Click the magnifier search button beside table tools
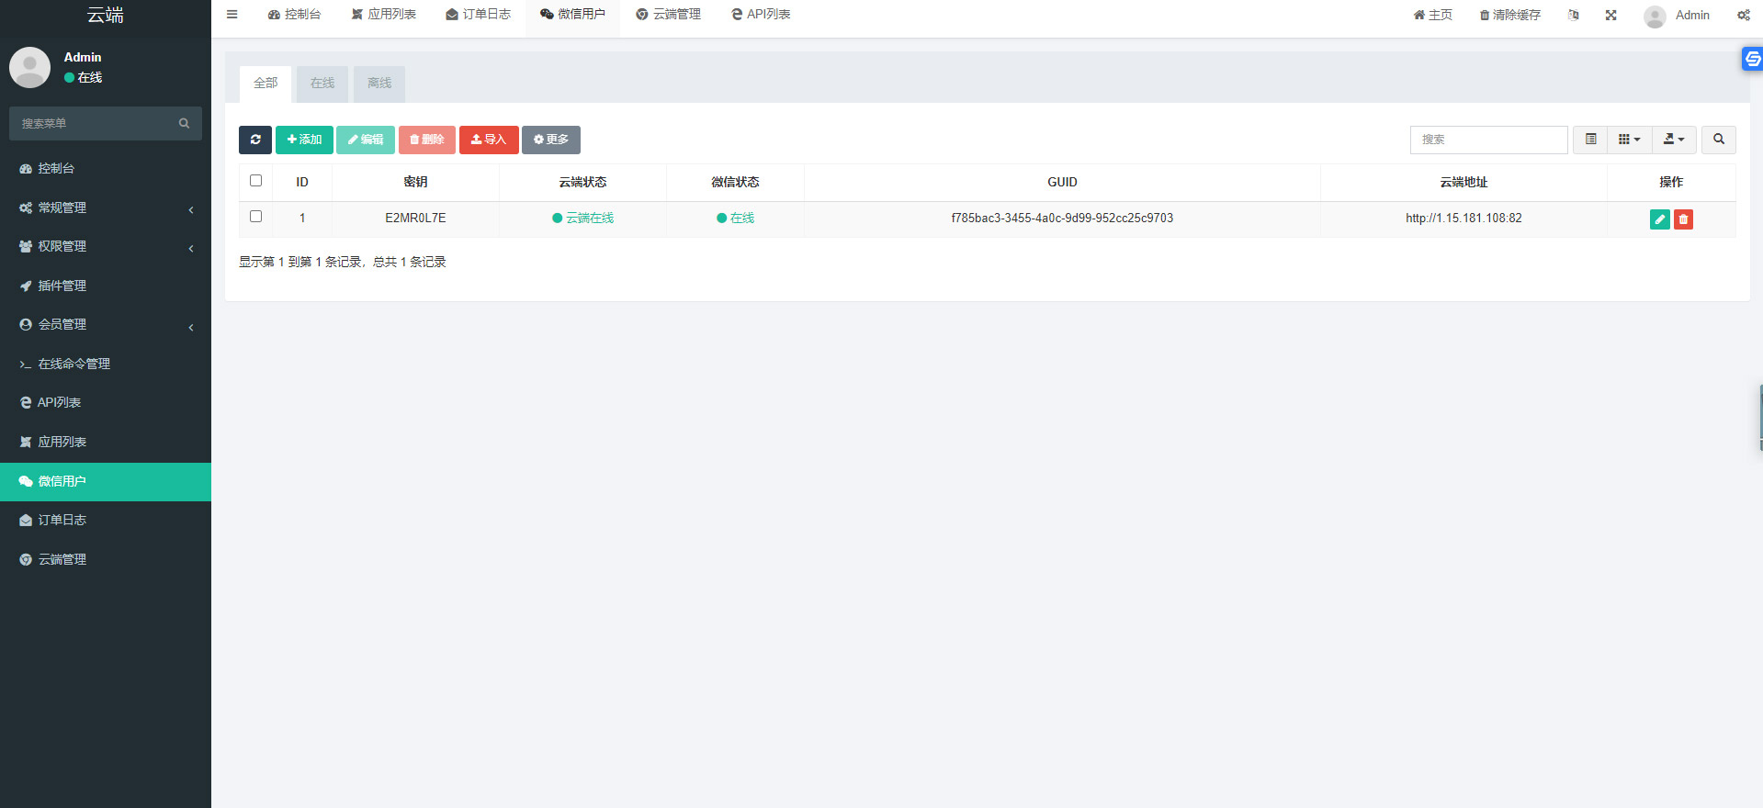The image size is (1763, 808). (x=1718, y=140)
